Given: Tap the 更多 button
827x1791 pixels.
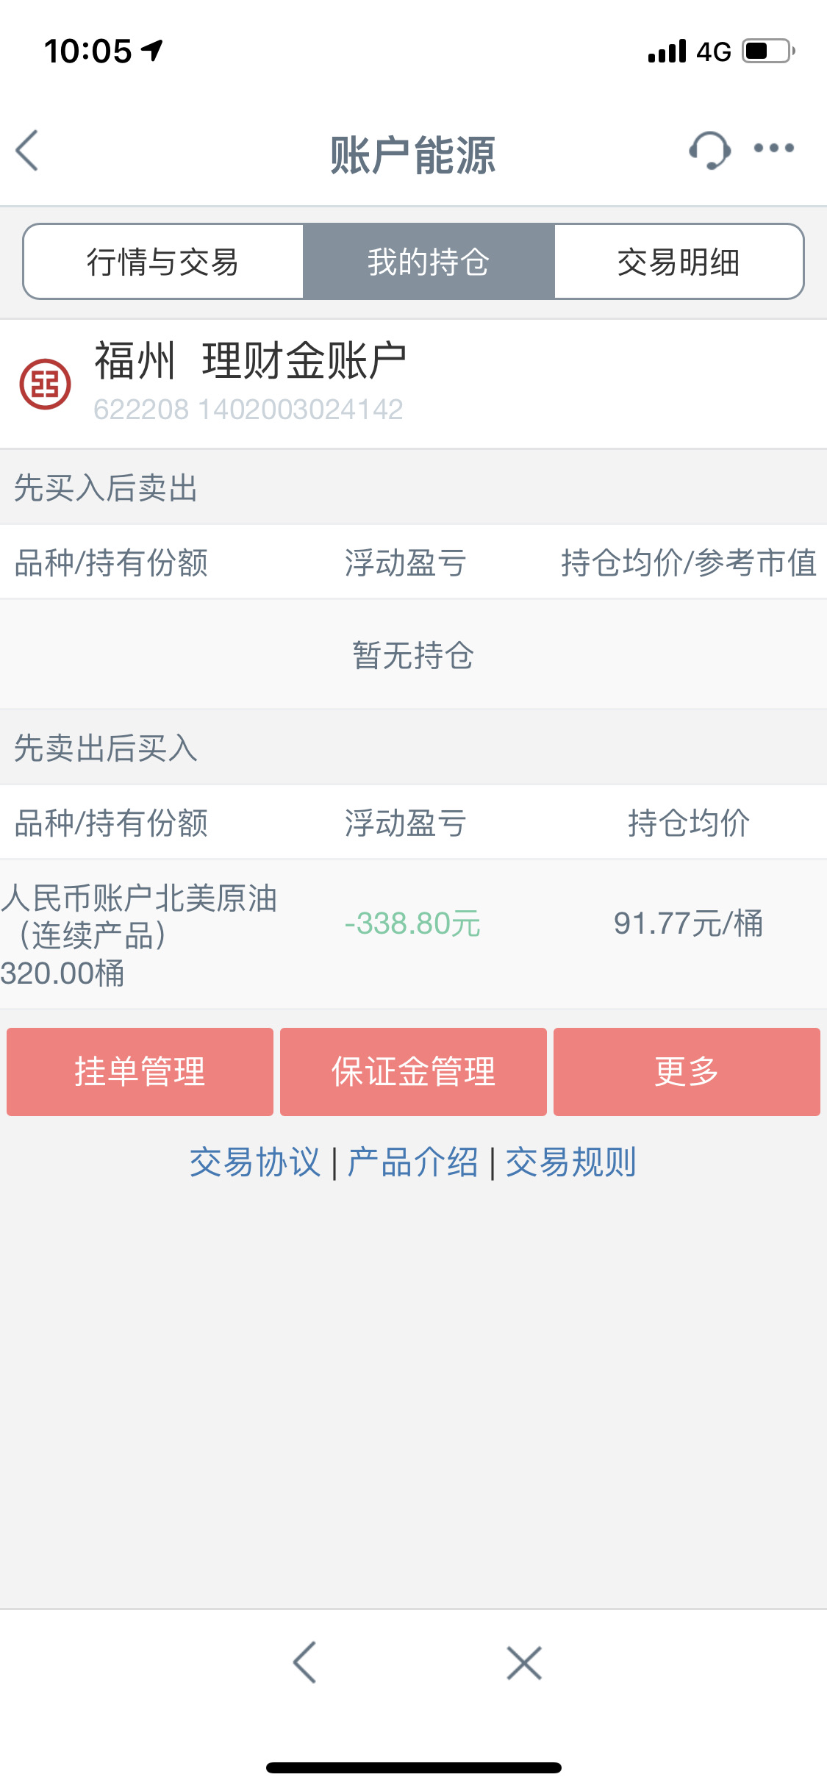Looking at the screenshot, I should pyautogui.click(x=687, y=1072).
